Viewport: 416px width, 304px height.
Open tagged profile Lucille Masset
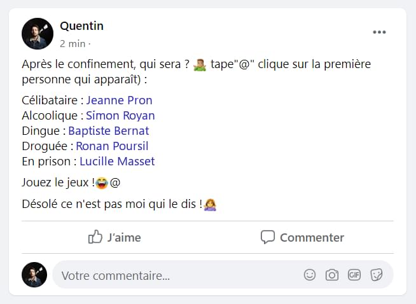[117, 162]
